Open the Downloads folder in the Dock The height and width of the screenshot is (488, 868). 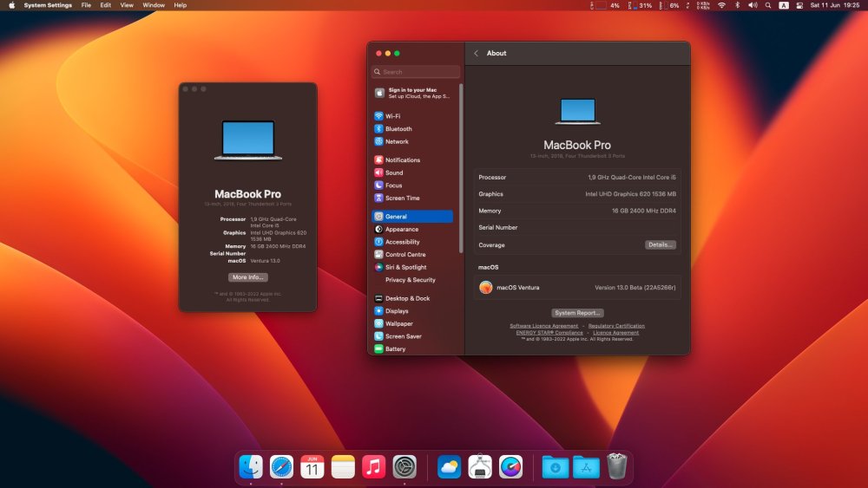click(x=556, y=467)
